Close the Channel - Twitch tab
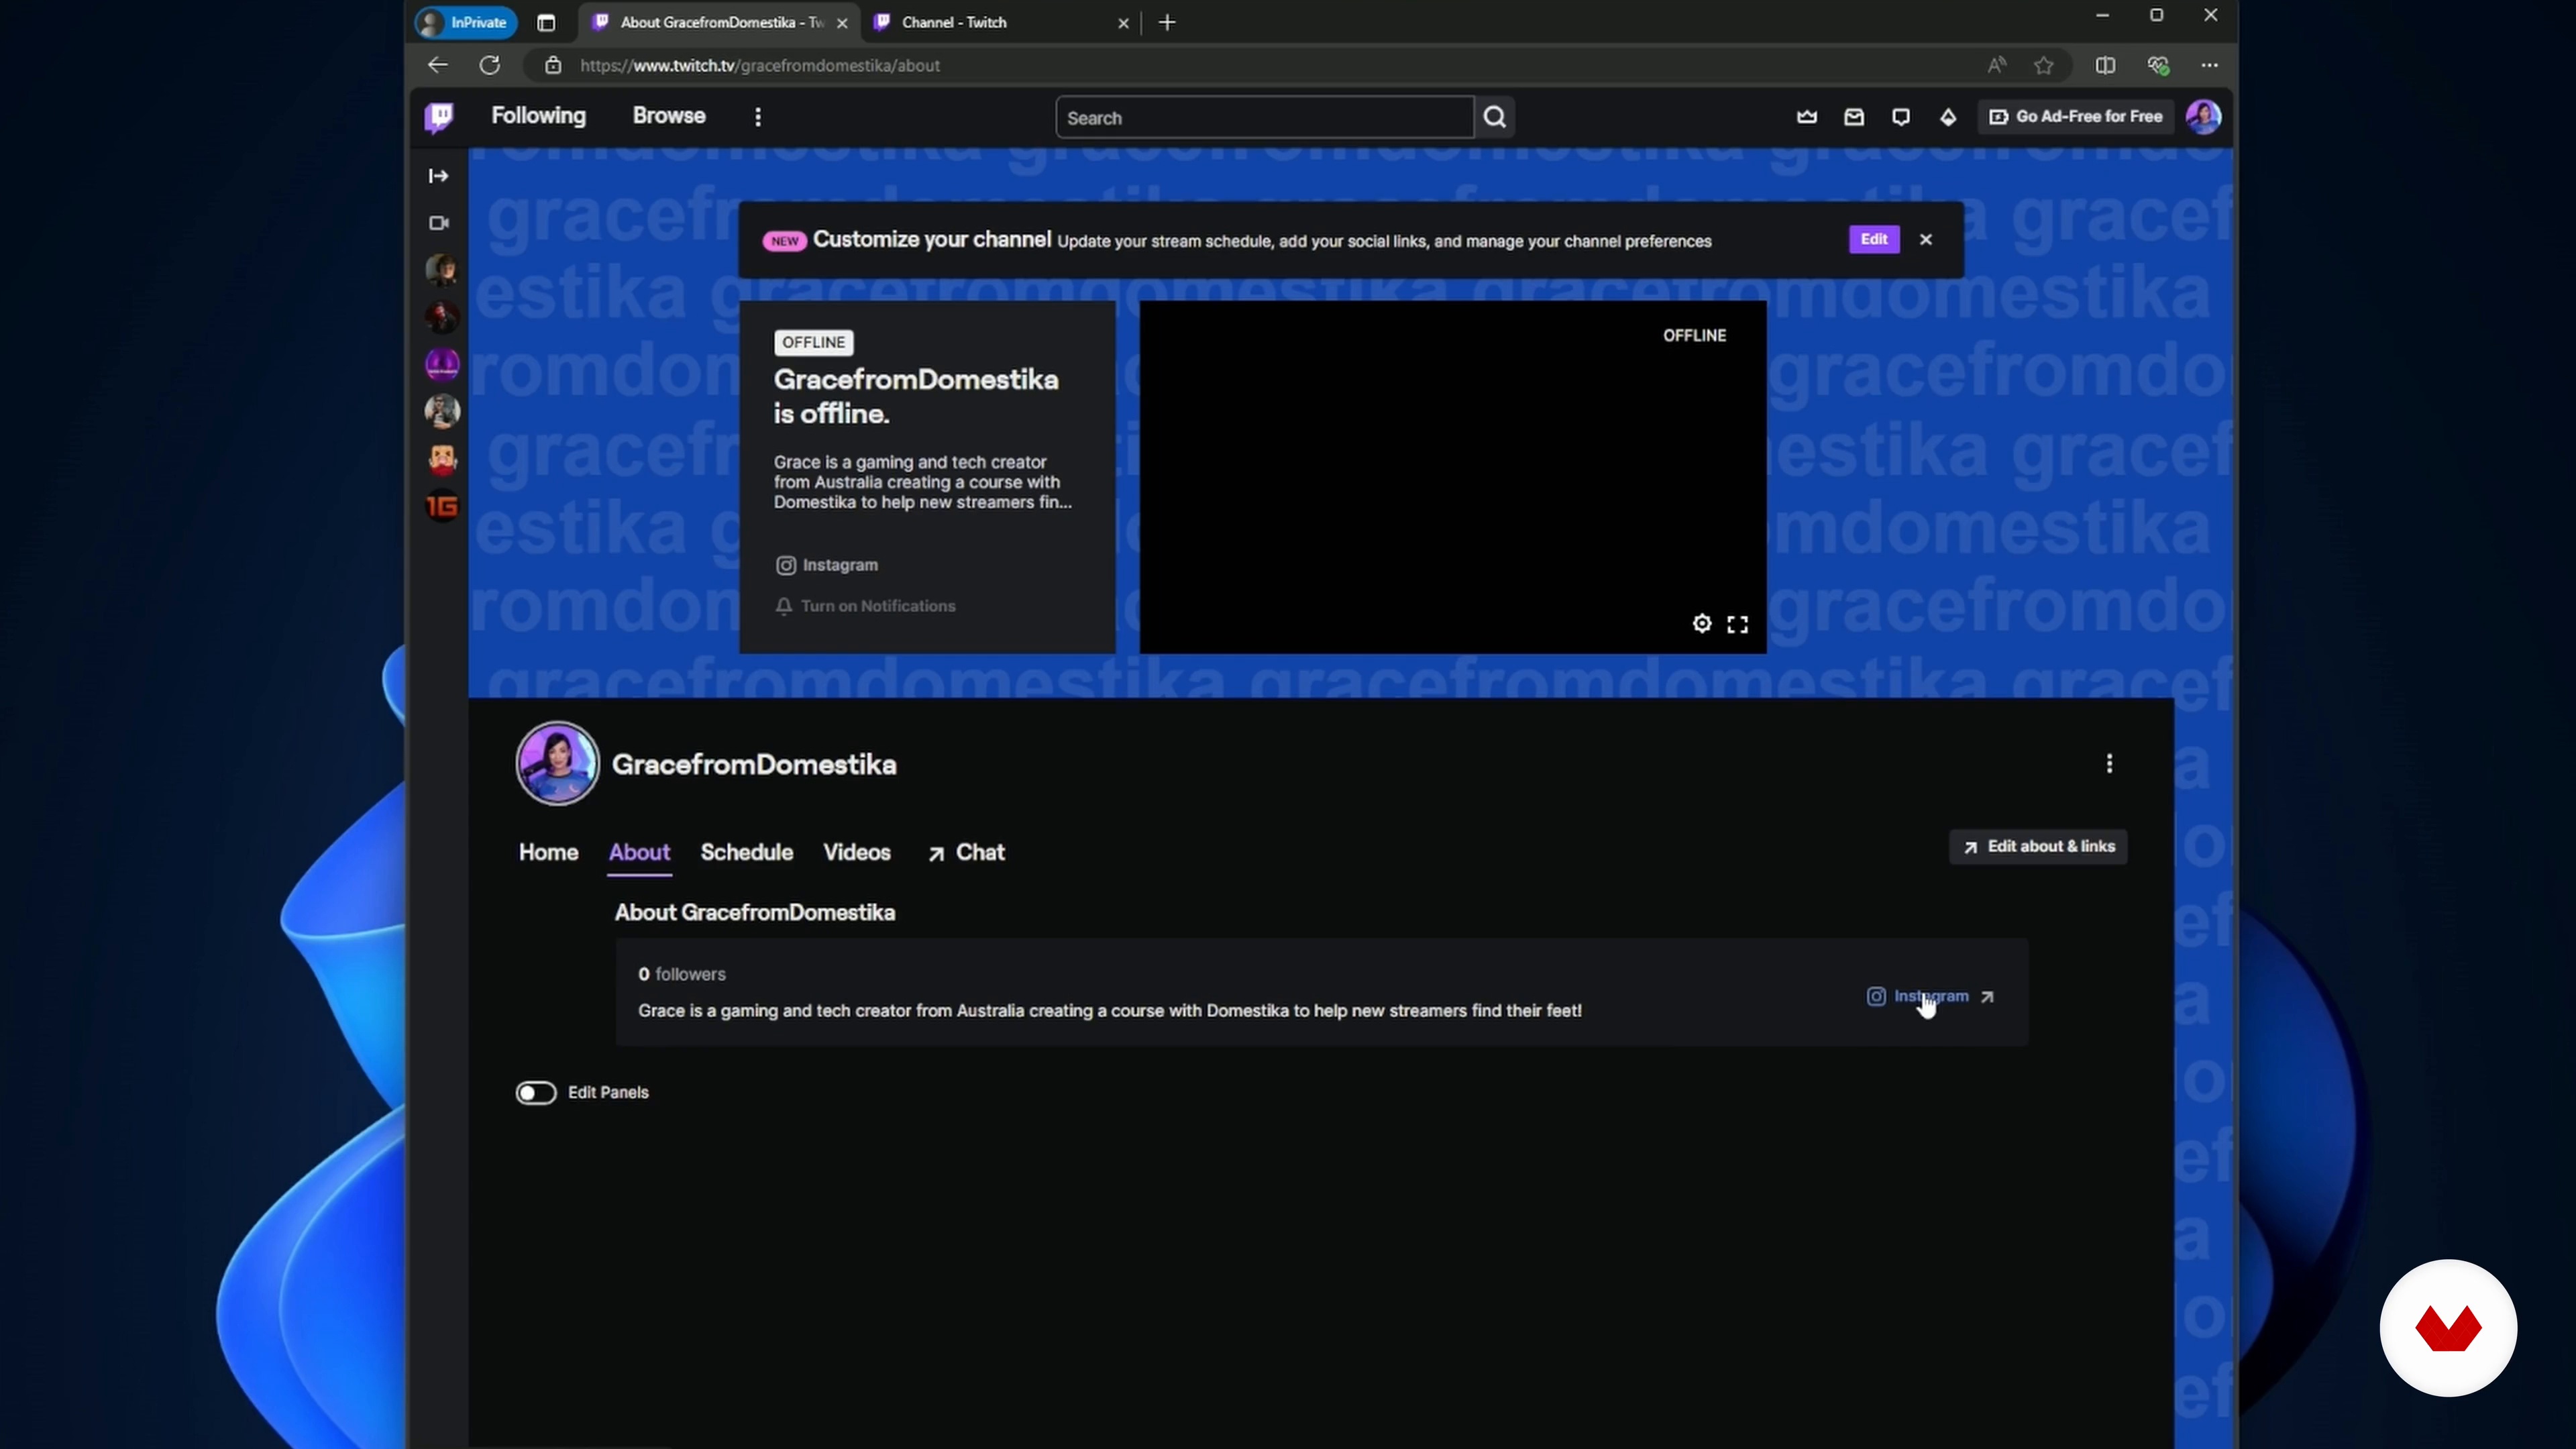 click(1123, 23)
